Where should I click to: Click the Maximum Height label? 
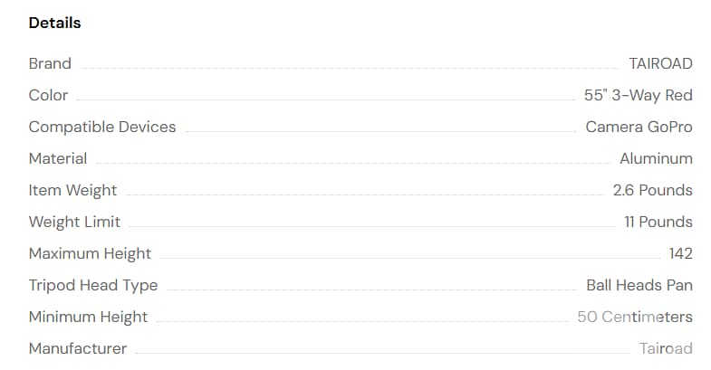coord(90,254)
